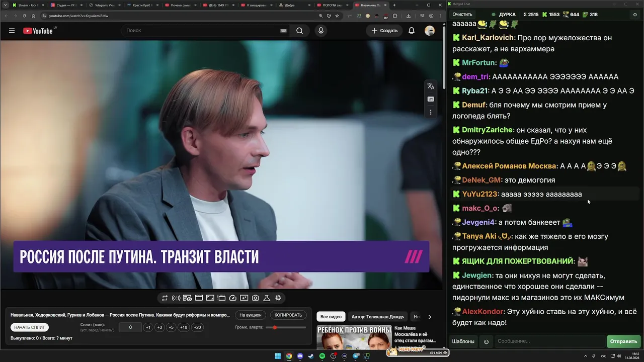Viewport: 644px width, 362px height.
Task: Open the Windows Start menu
Action: (278, 356)
